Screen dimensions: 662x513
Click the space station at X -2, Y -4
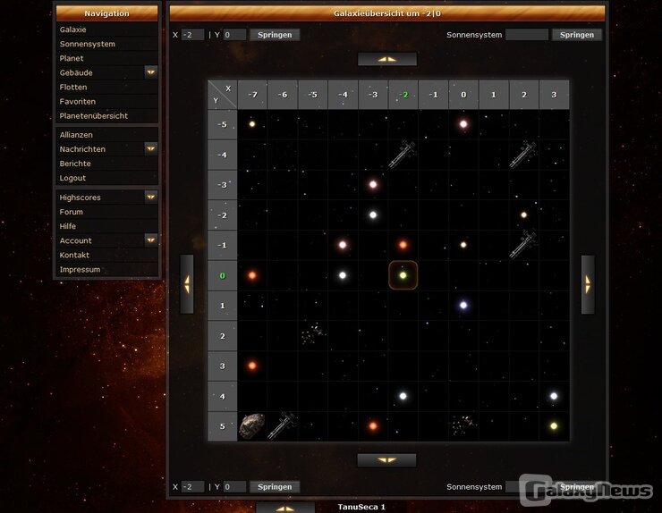(402, 154)
